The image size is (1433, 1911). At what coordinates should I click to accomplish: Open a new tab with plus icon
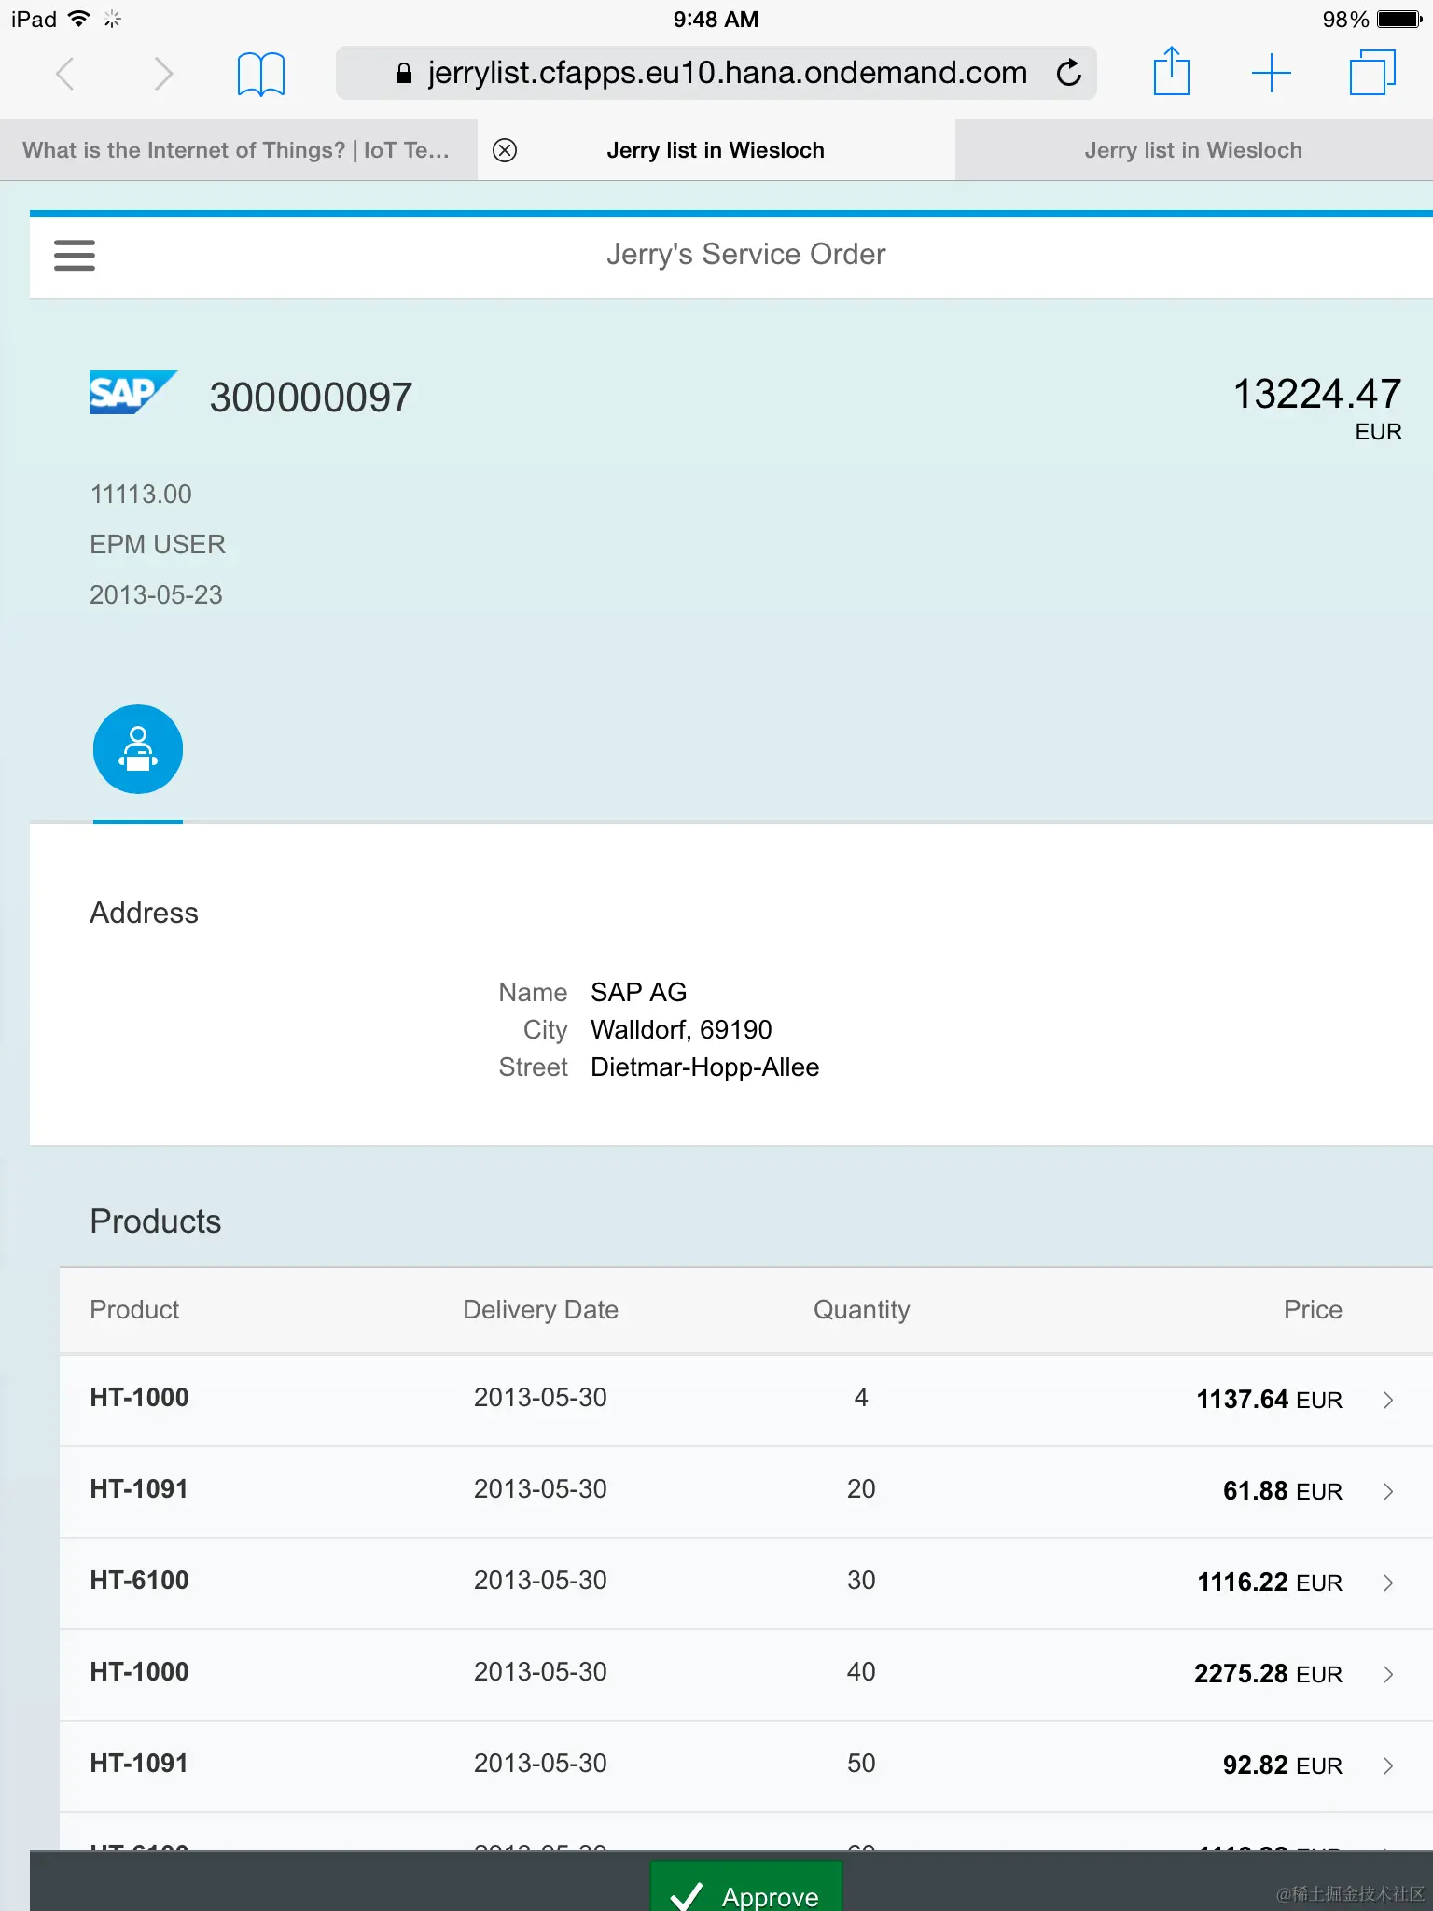tap(1271, 73)
